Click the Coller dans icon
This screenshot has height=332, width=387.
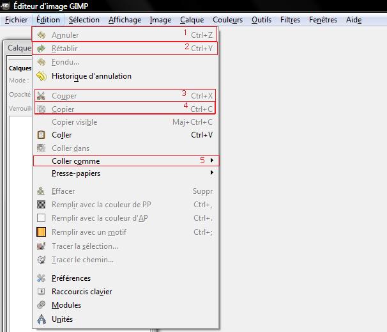pos(42,148)
